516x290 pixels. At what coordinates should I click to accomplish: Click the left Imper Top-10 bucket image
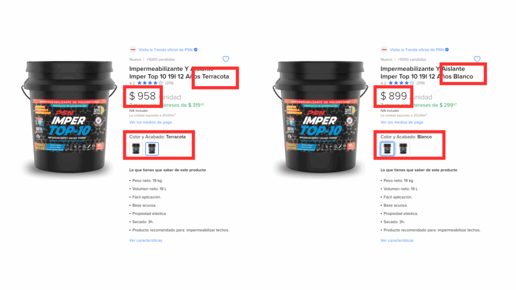[70, 117]
